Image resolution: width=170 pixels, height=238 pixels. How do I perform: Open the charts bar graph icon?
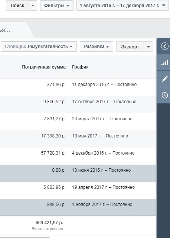pos(164,63)
